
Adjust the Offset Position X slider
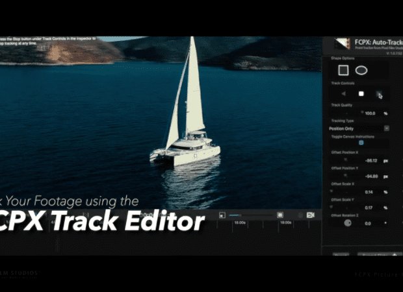click(347, 160)
